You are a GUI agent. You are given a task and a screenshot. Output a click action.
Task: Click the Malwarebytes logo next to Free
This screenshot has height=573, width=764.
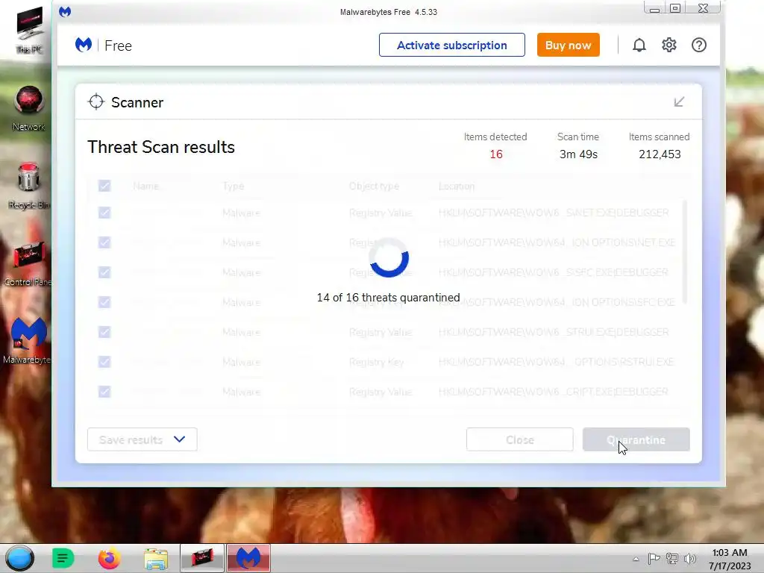coord(84,46)
